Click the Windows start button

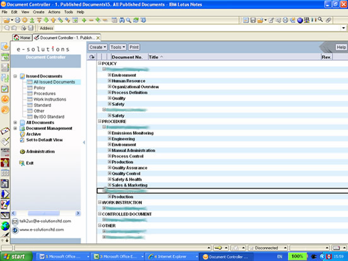[x=16, y=257]
